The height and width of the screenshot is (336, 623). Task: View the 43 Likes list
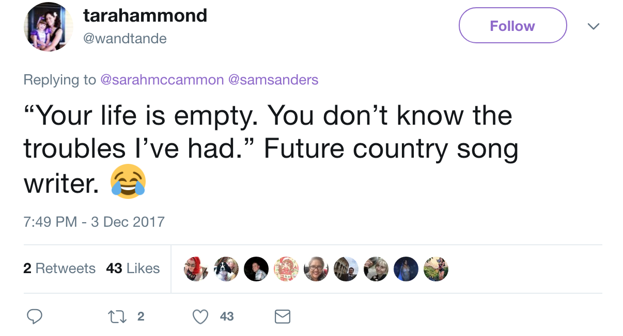coord(133,268)
